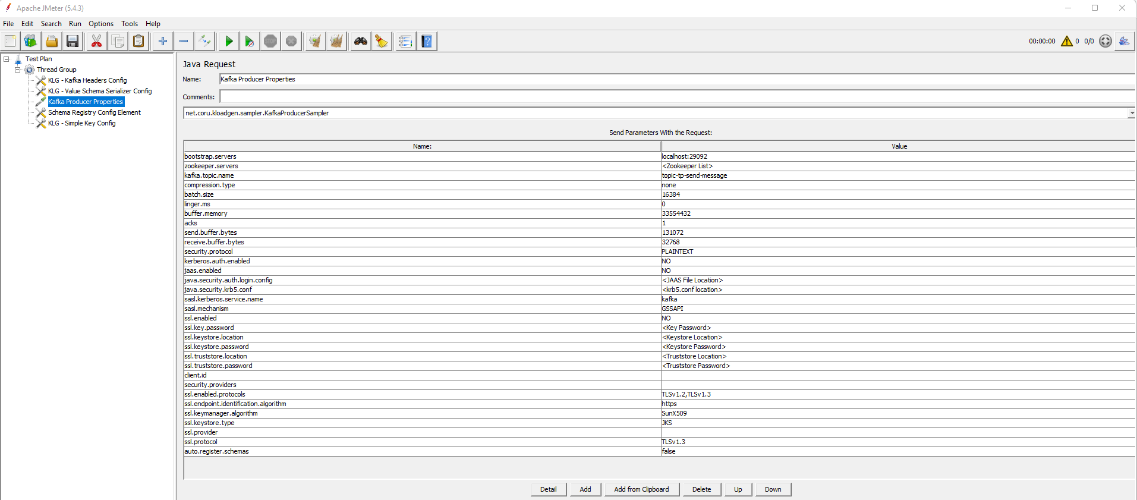Toggle selected element enabled state icon
1137x500 pixels.
tap(204, 41)
